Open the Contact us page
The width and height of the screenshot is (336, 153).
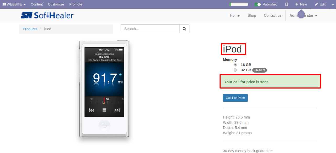pyautogui.click(x=272, y=15)
